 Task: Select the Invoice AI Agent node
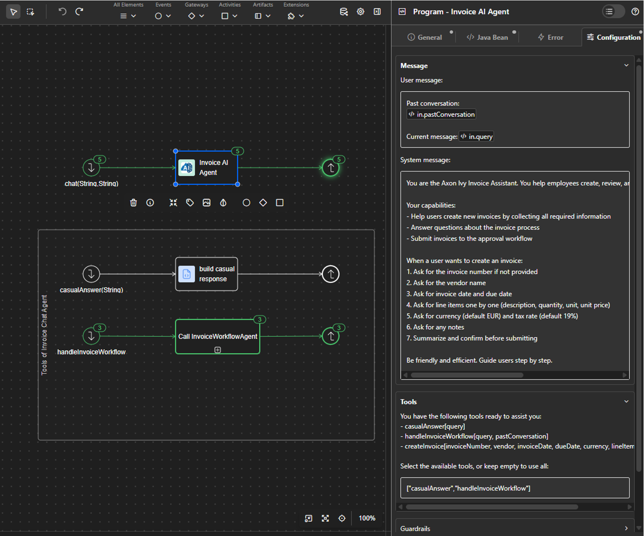[x=207, y=168]
